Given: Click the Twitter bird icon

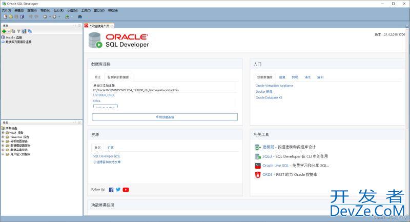Looking at the screenshot, I should click(118, 190).
